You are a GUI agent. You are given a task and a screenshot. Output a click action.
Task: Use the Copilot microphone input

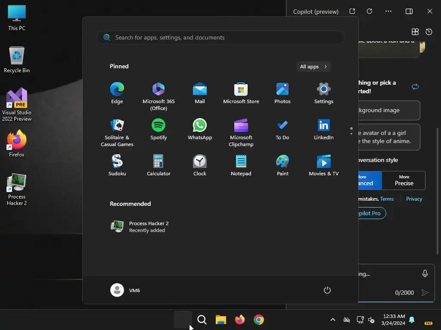click(x=425, y=274)
